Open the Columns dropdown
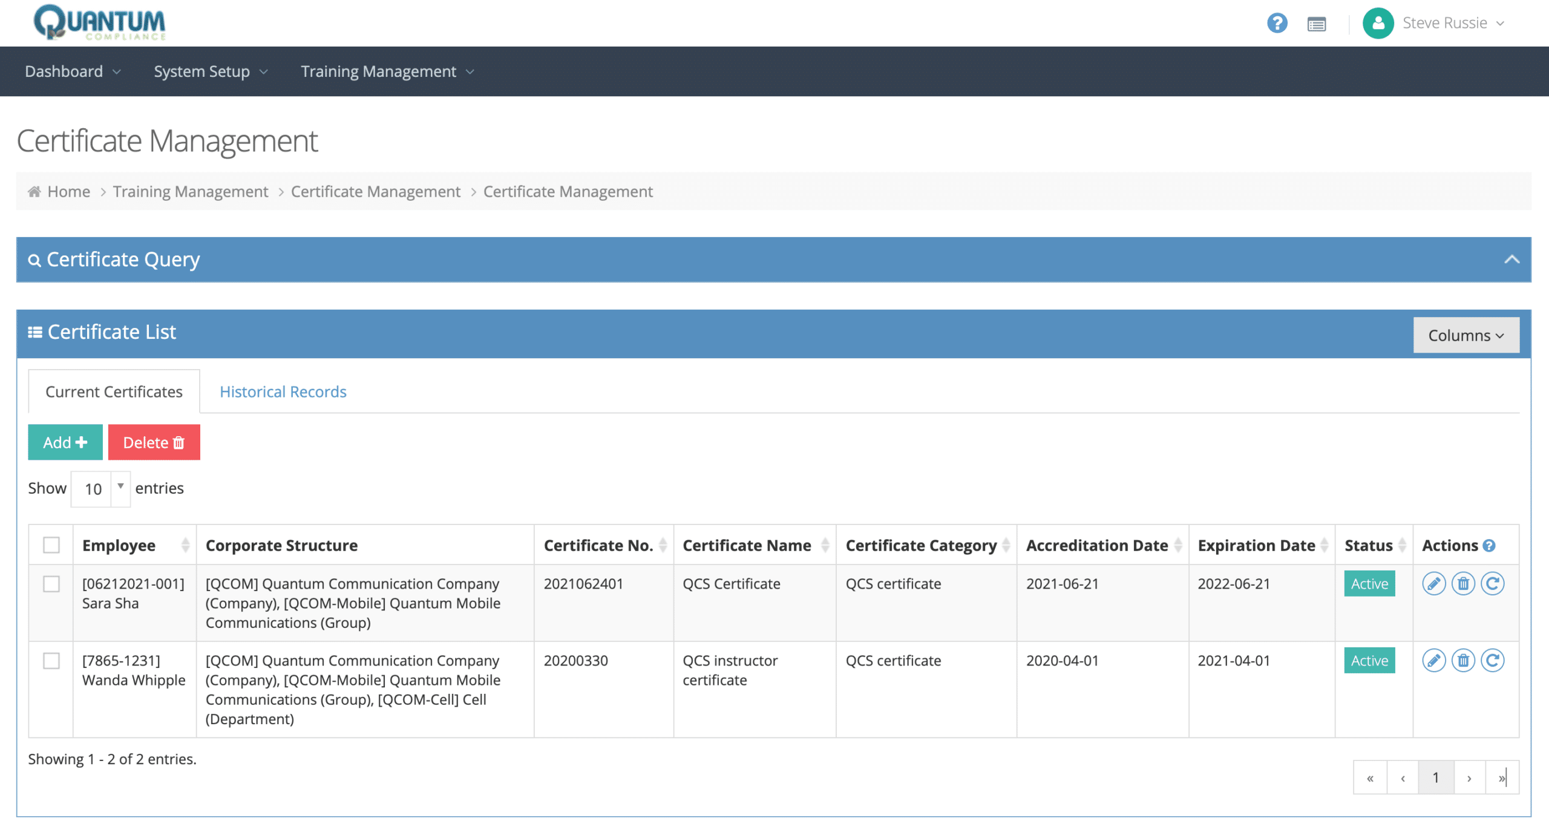 click(1465, 335)
